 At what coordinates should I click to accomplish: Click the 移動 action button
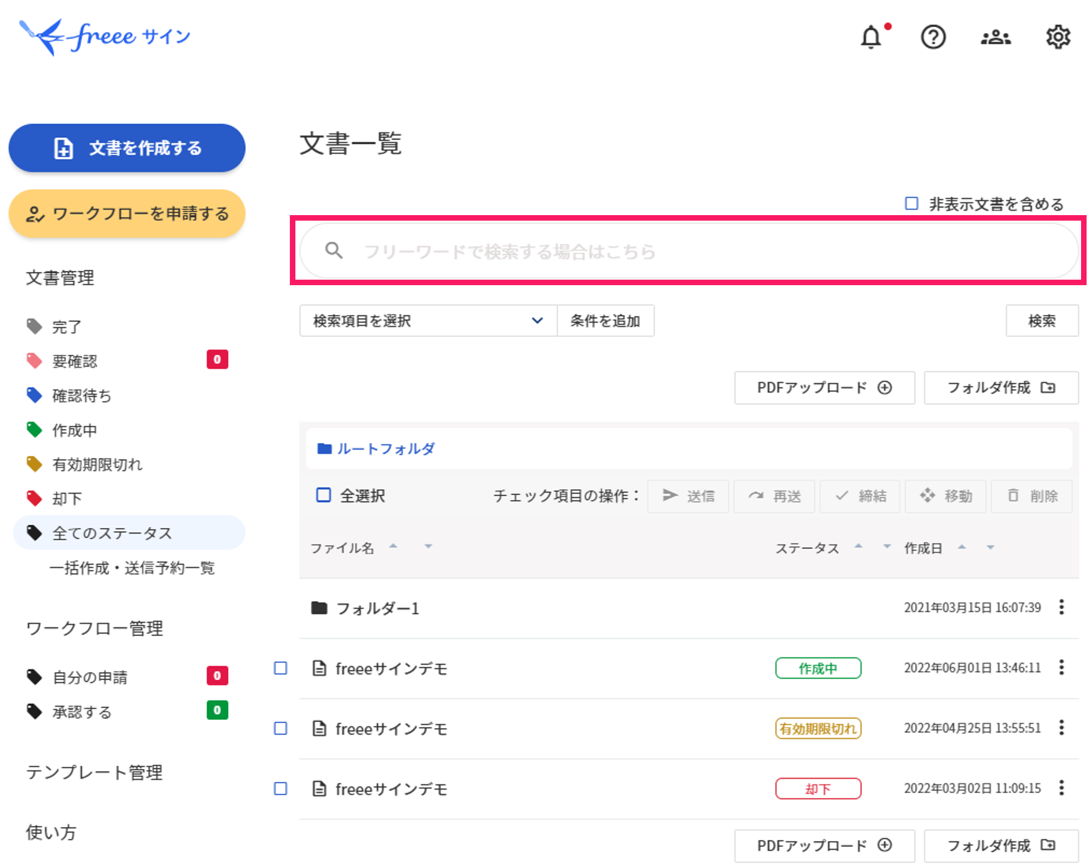(946, 496)
